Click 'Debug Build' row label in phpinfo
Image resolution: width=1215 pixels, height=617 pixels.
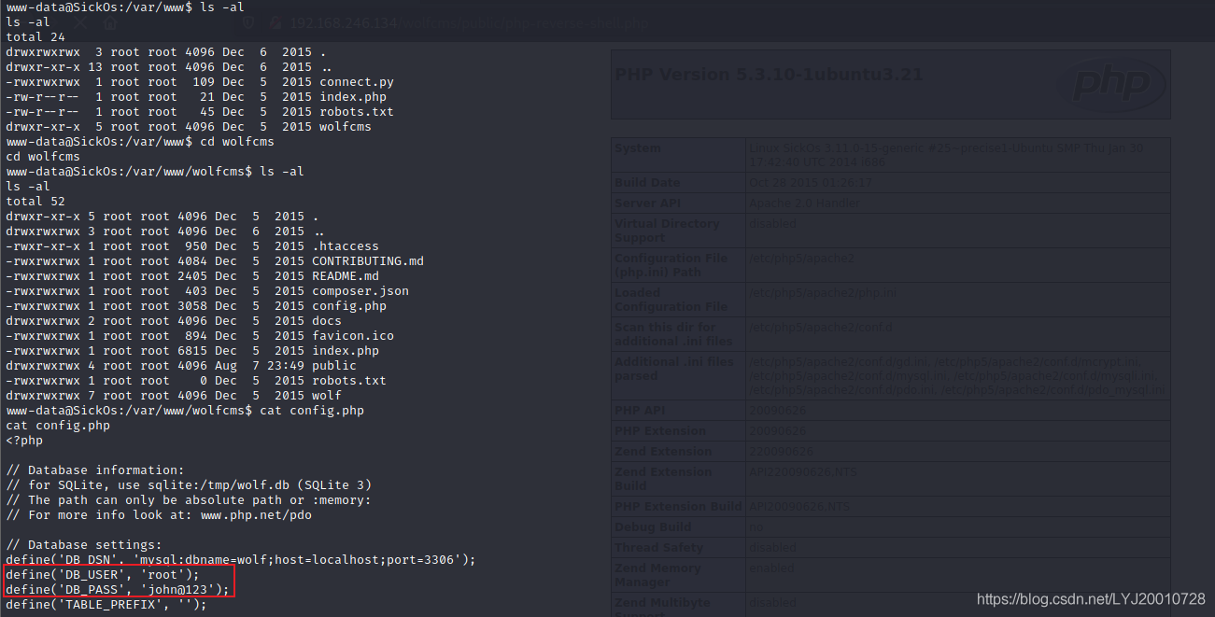(651, 527)
